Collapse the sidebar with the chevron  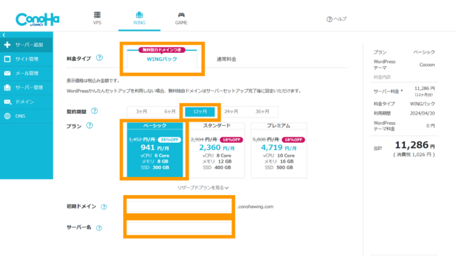4,35
